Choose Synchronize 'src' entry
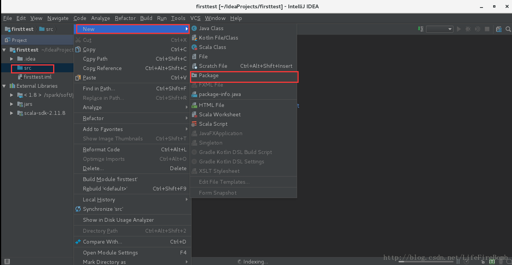 click(x=132, y=209)
